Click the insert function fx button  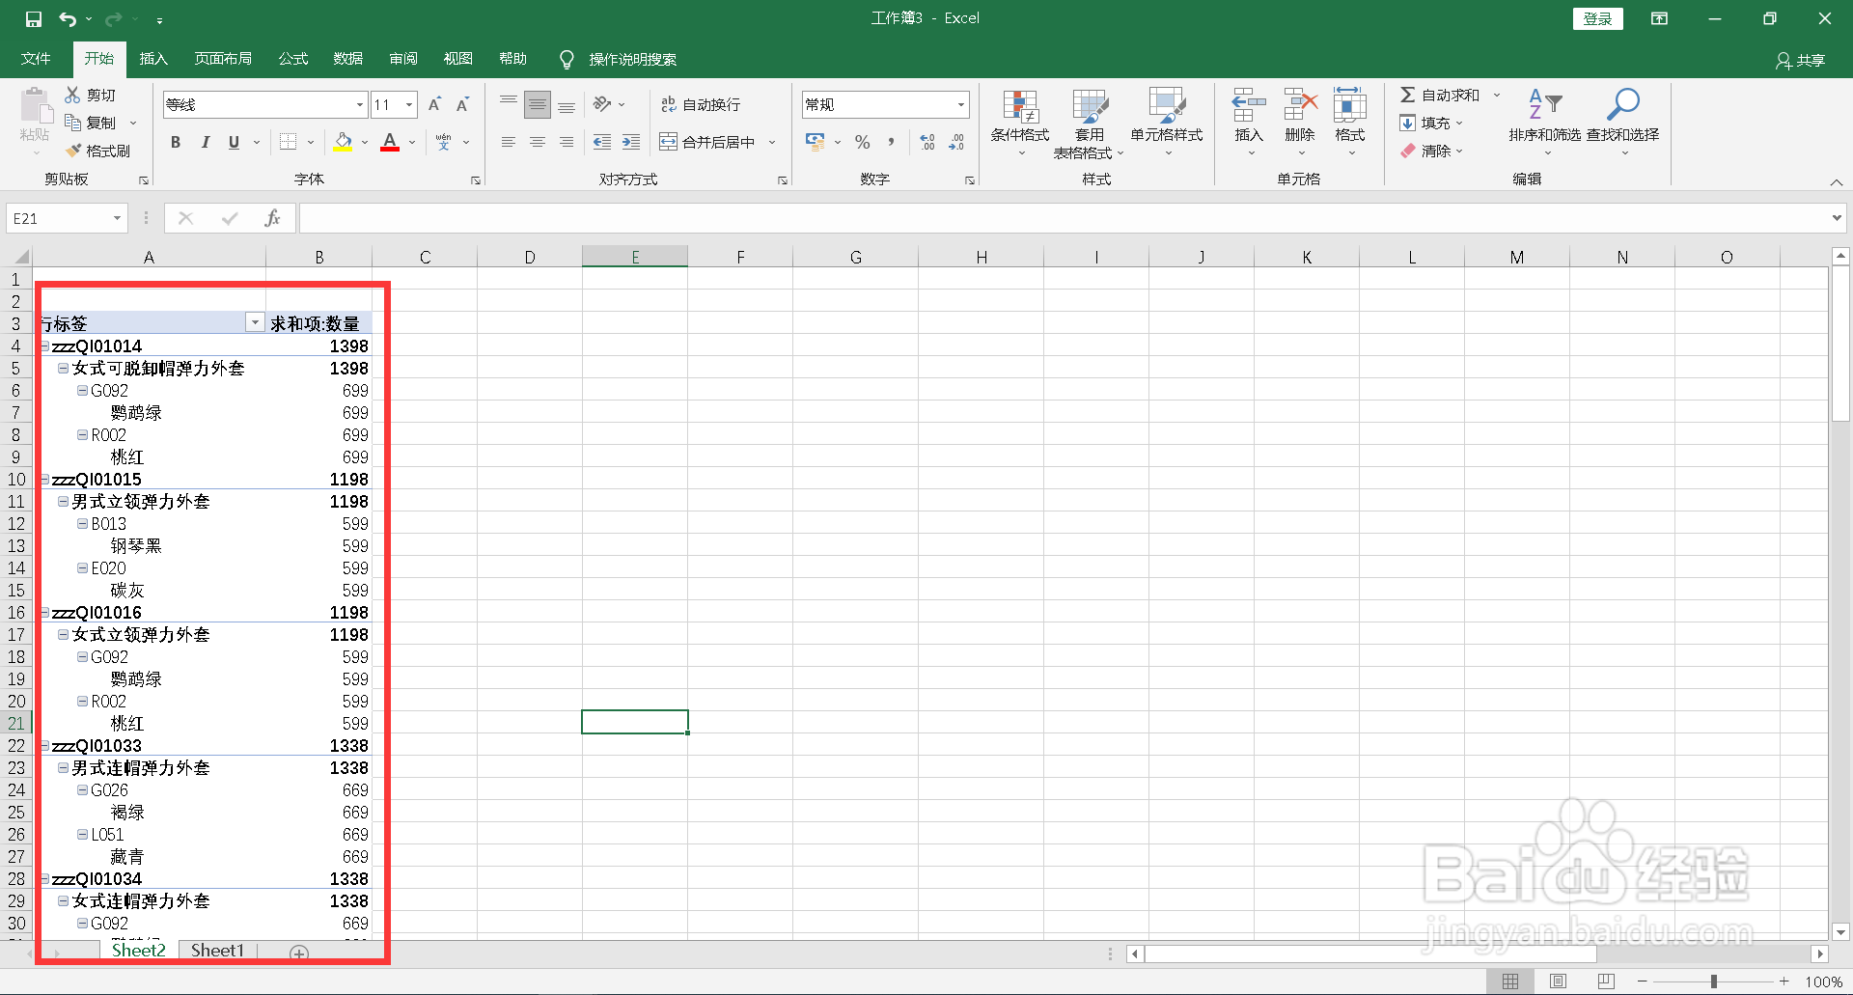click(x=272, y=218)
